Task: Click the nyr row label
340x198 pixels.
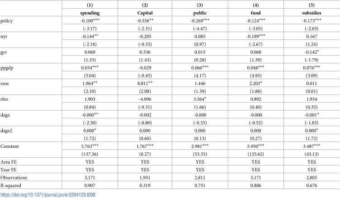Action: (x=4, y=37)
